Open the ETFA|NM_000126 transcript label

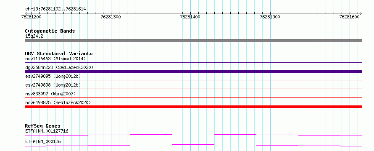pyautogui.click(x=43, y=141)
